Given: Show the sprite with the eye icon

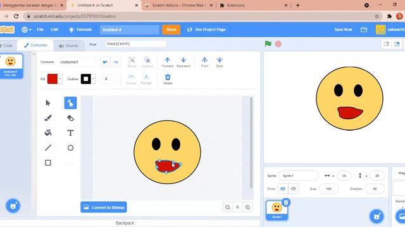Looking at the screenshot, I should click(x=283, y=189).
